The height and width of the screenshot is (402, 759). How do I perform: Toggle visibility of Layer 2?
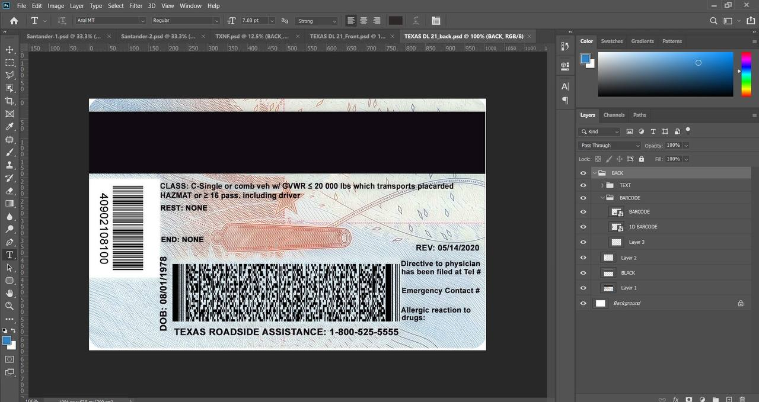point(583,258)
